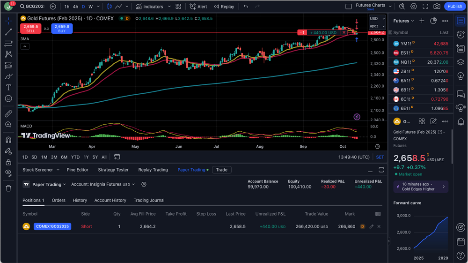468x263 pixels.
Task: Close the GCG2025 position row
Action: click(x=379, y=226)
